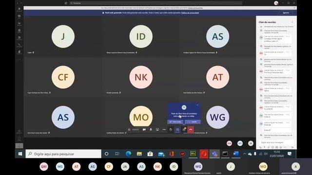The image size is (312, 175).
Task: Switch to Word on the taskbar
Action: (236, 154)
